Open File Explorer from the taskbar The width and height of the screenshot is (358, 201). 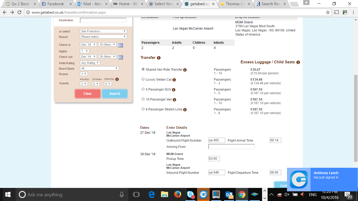[x=164, y=194]
